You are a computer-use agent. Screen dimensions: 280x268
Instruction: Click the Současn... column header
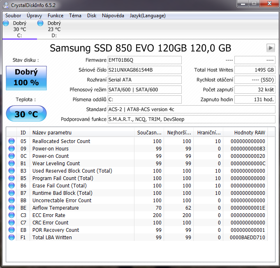[x=149, y=133]
